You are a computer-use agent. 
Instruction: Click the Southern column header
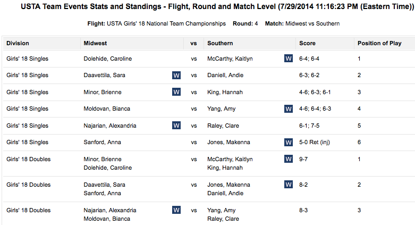pyautogui.click(x=220, y=43)
